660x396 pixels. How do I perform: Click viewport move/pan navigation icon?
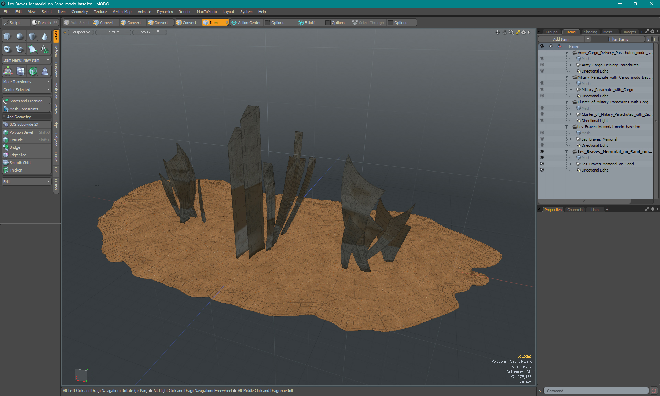point(497,32)
